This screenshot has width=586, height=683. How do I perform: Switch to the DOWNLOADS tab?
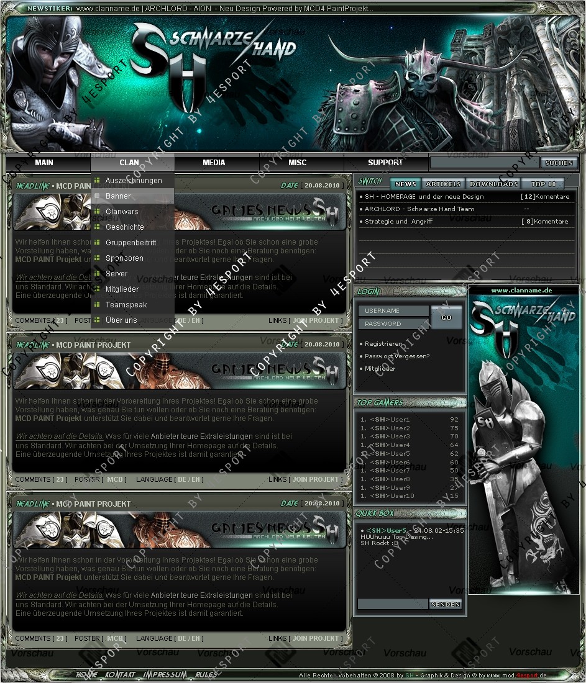(x=493, y=184)
